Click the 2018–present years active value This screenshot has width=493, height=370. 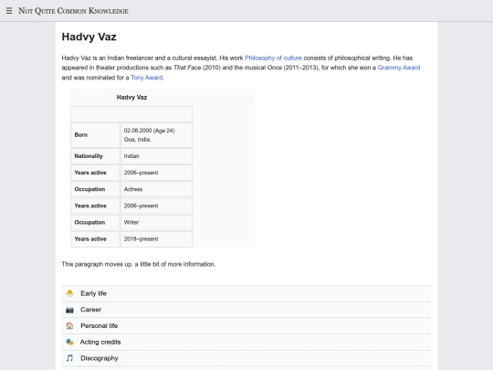coord(141,239)
